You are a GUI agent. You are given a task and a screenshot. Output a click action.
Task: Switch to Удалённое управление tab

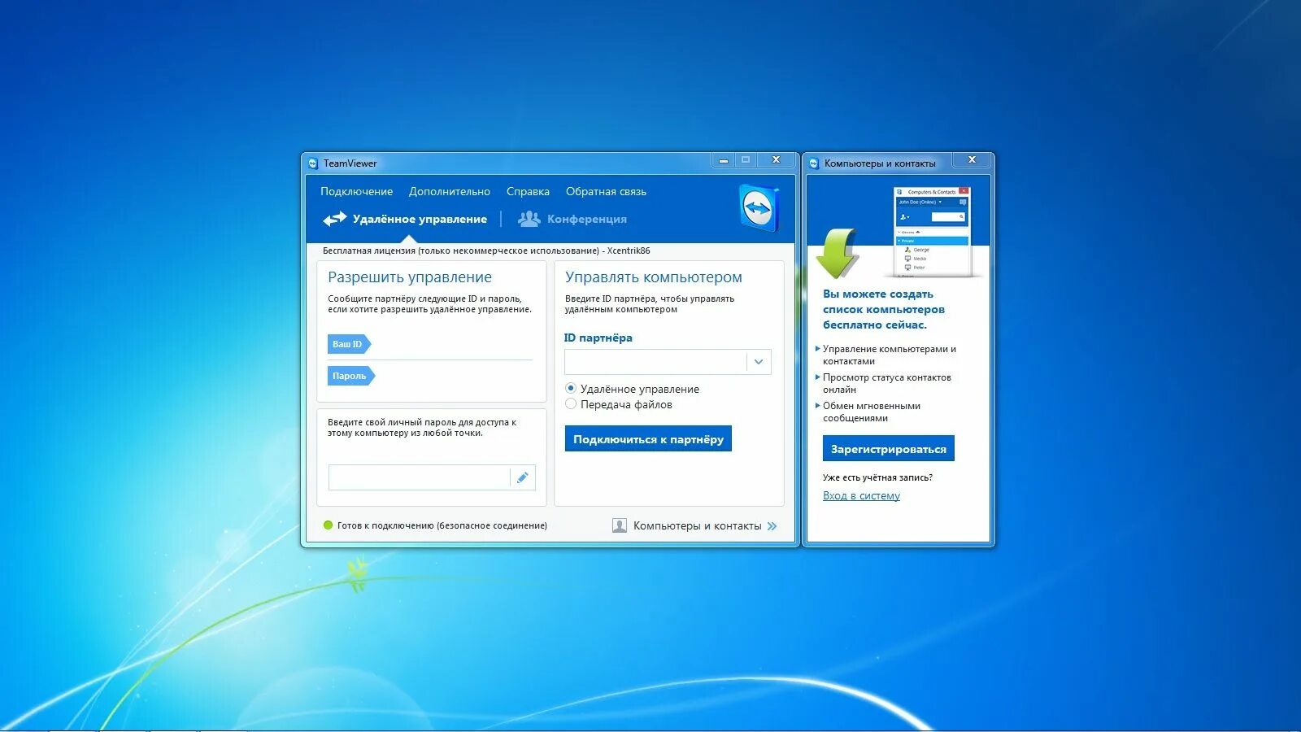pos(405,219)
